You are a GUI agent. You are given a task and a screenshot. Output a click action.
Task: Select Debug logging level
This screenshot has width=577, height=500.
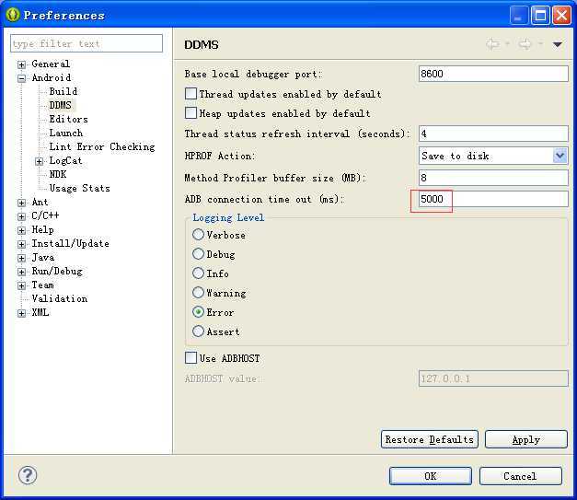[x=198, y=253]
